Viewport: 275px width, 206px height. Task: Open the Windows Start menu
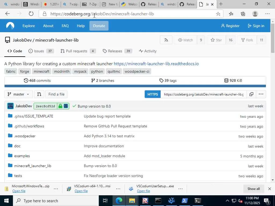point(6,201)
